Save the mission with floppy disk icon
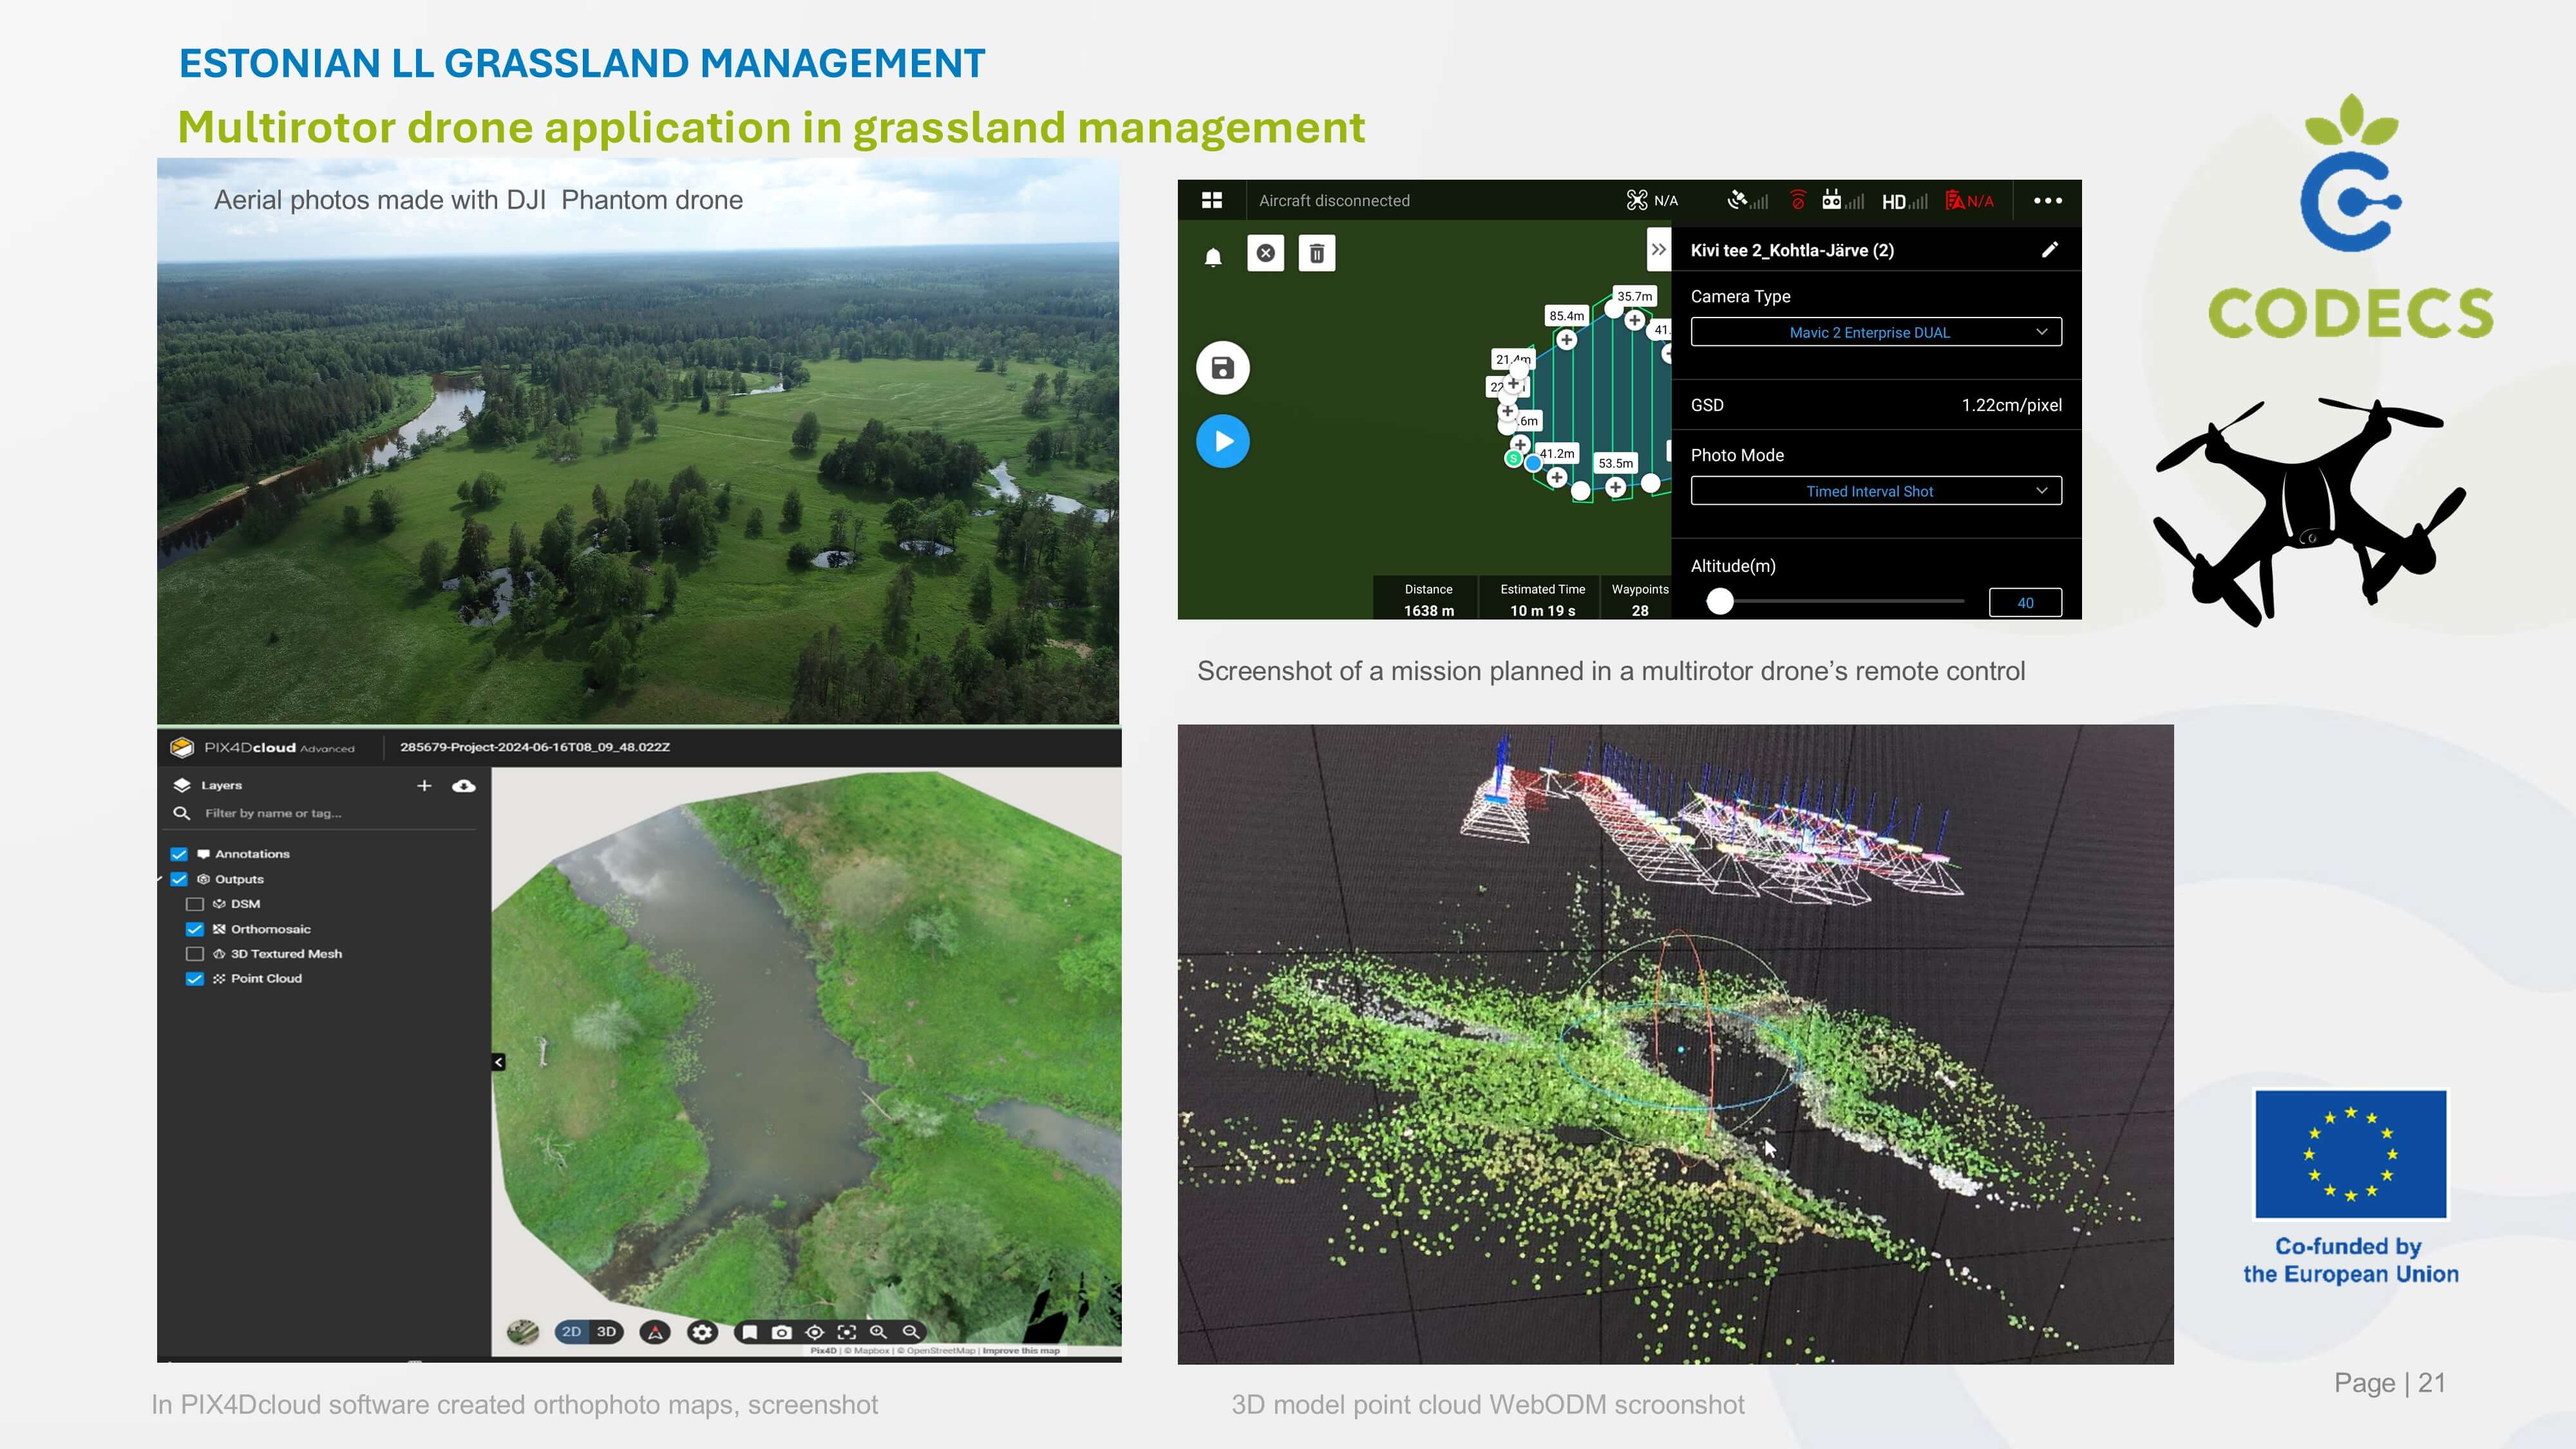The image size is (2576, 1449). pos(1222,368)
